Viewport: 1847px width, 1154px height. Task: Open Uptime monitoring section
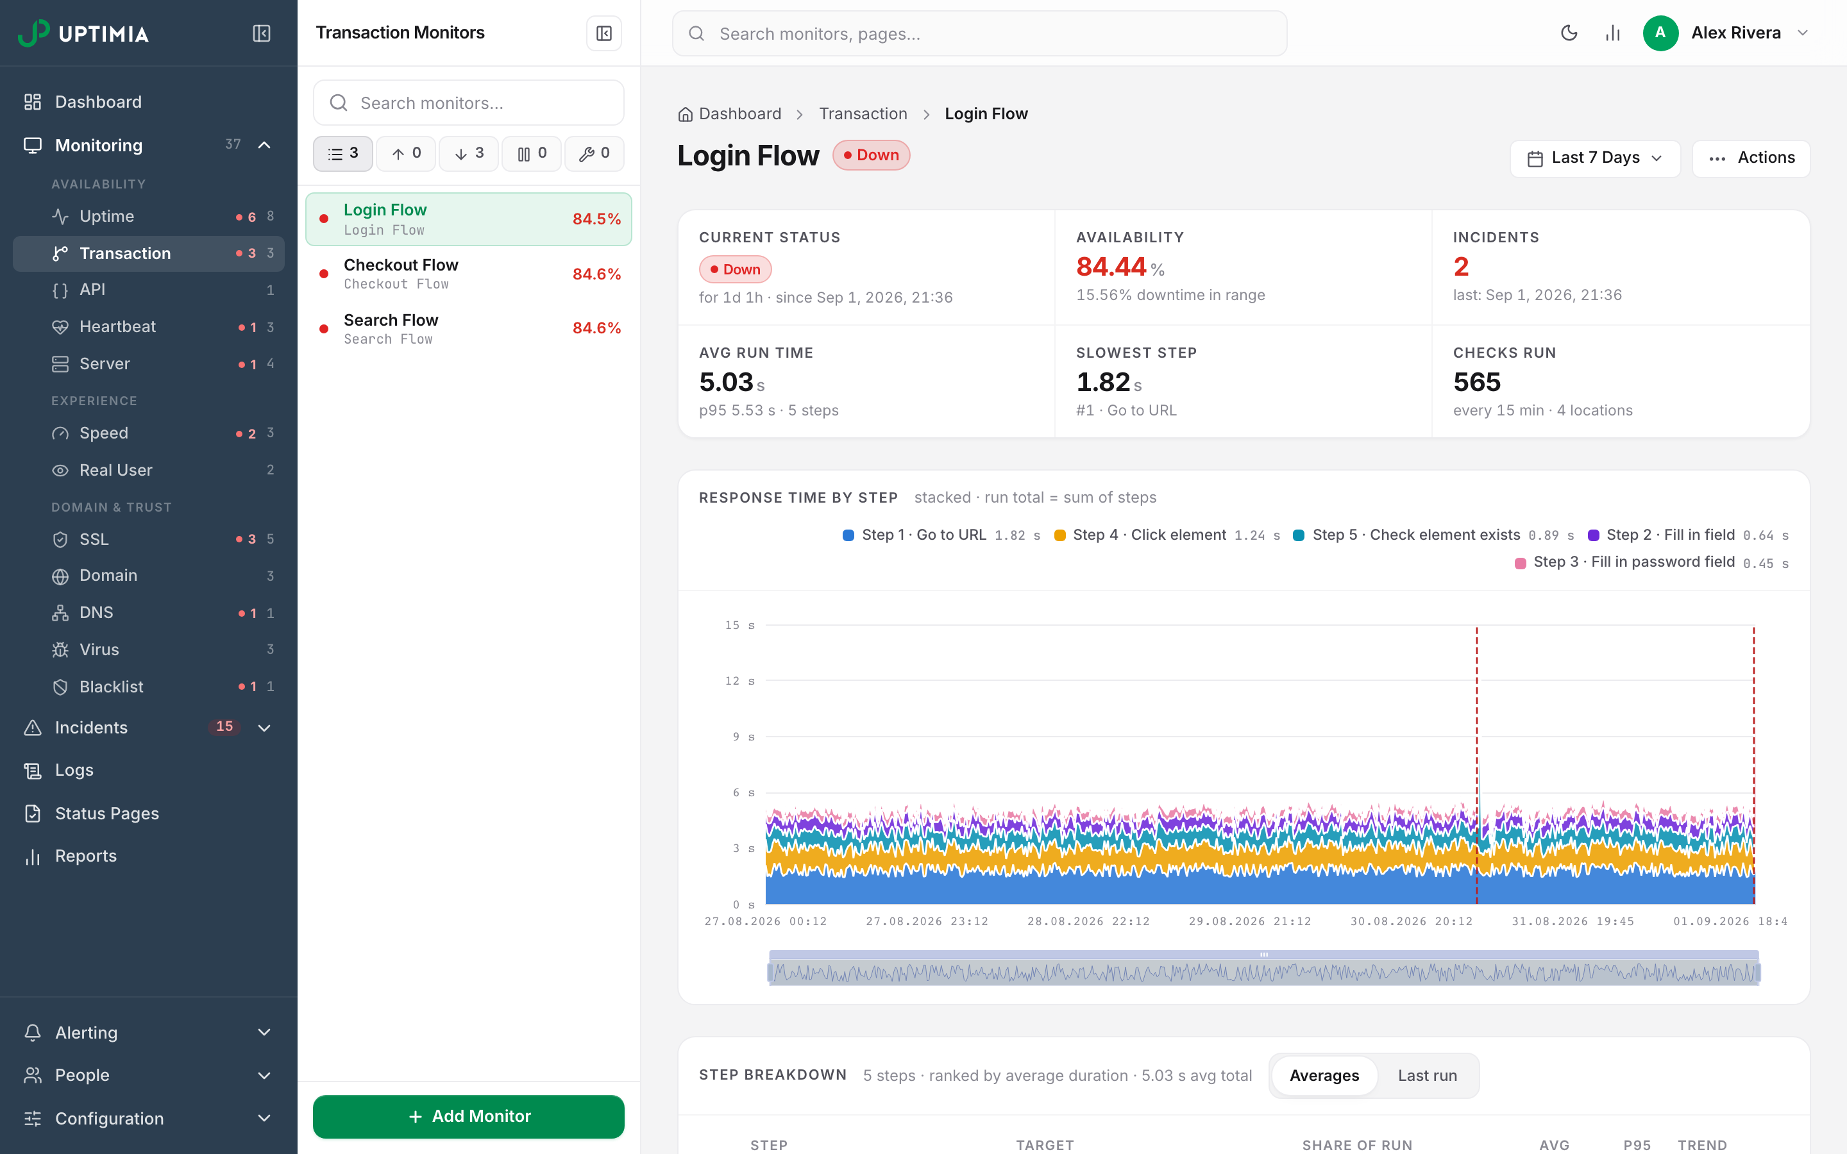[149, 216]
